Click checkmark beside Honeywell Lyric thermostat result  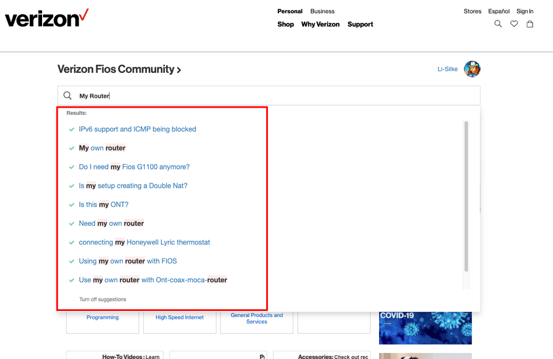(71, 242)
